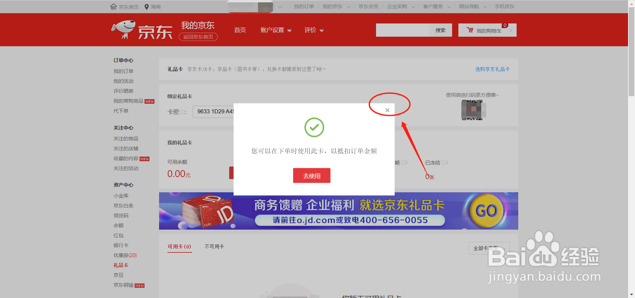This screenshot has width=635, height=298.
Task: Click the search input field
Action: [402, 30]
